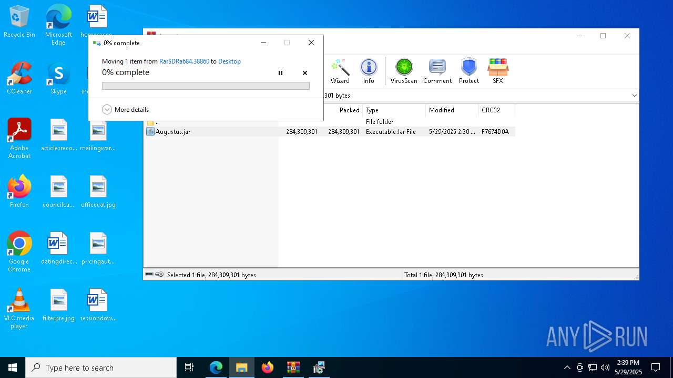The image size is (673, 378).
Task: Minimize the move progress dialog
Action: point(263,43)
